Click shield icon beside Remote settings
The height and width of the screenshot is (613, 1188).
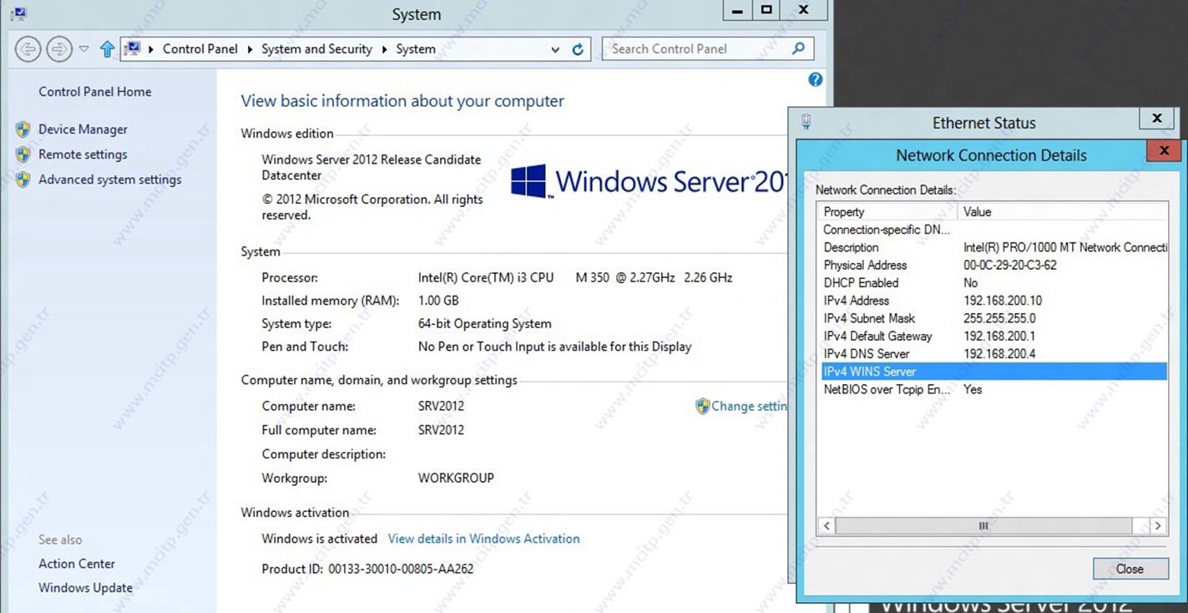pyautogui.click(x=23, y=155)
